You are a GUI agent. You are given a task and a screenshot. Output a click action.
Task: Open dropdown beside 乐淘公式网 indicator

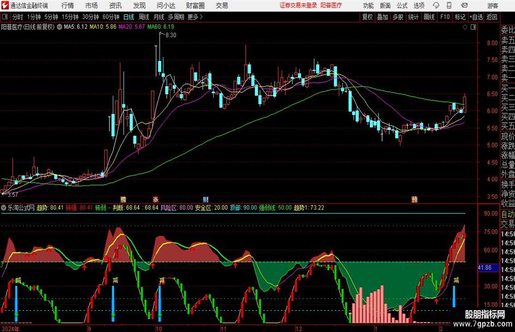4,208
